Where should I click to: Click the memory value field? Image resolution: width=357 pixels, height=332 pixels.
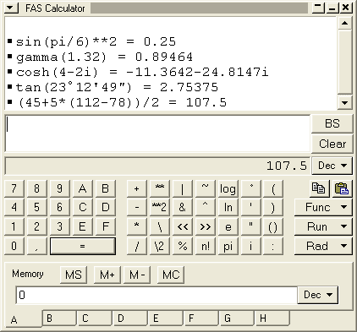click(x=157, y=295)
